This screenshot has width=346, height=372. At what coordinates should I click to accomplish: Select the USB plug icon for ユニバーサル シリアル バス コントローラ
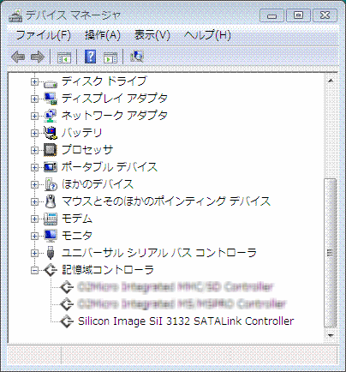click(51, 253)
